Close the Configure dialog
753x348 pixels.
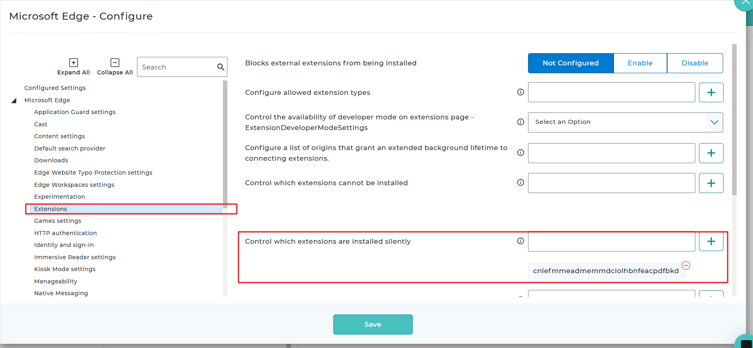[x=745, y=3]
